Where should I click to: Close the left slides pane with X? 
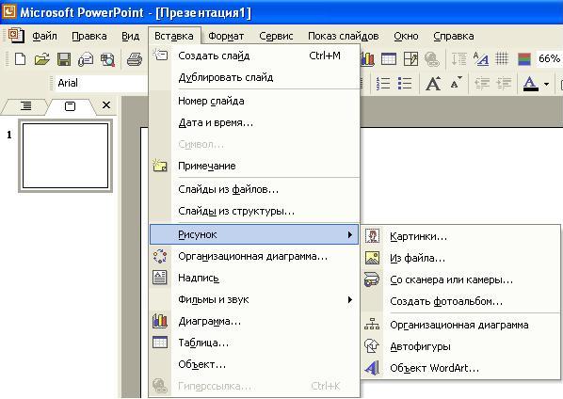point(106,105)
